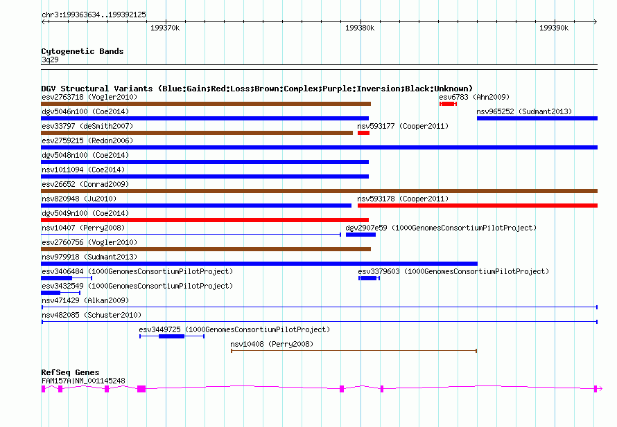Click the blue dgv2907e59 gain bar

pyautogui.click(x=360, y=235)
